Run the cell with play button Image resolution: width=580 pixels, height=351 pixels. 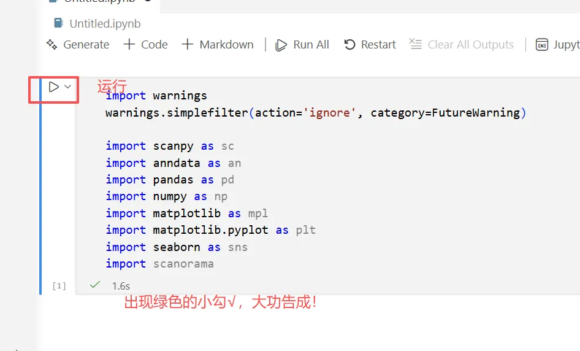click(x=54, y=87)
